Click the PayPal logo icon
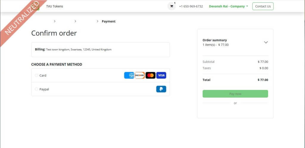Image resolution: width=305 pixels, height=148 pixels. coord(161,89)
